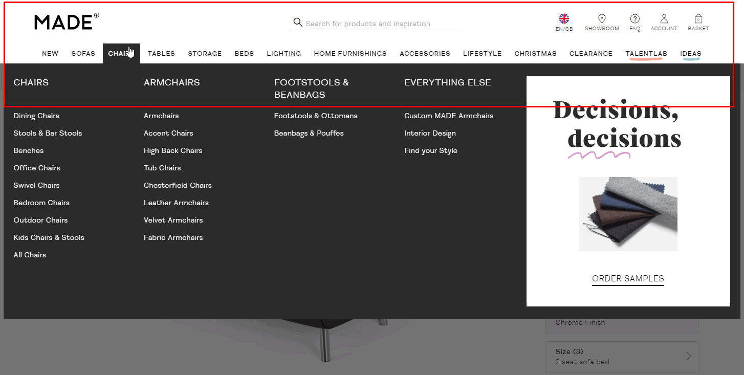
Task: Click the Find your Style link
Action: pyautogui.click(x=430, y=150)
